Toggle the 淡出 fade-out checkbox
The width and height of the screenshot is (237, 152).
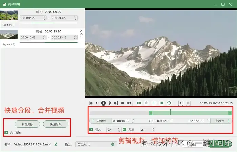tap(125, 130)
